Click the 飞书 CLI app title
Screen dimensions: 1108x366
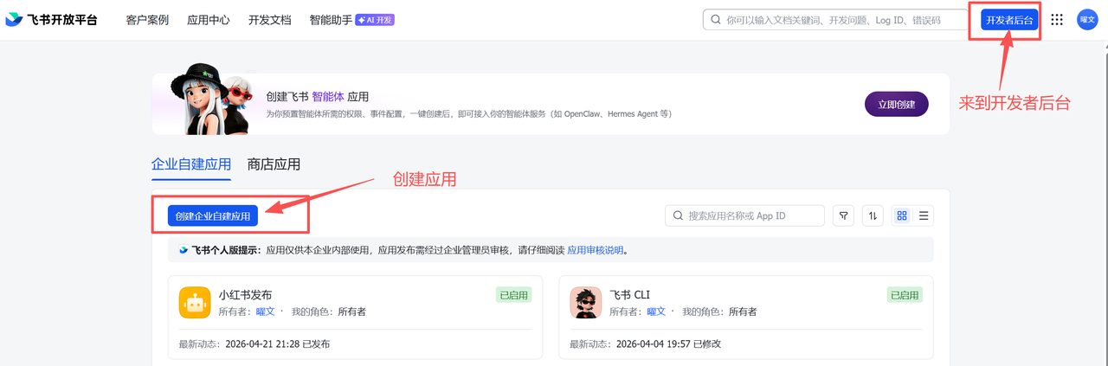[630, 295]
